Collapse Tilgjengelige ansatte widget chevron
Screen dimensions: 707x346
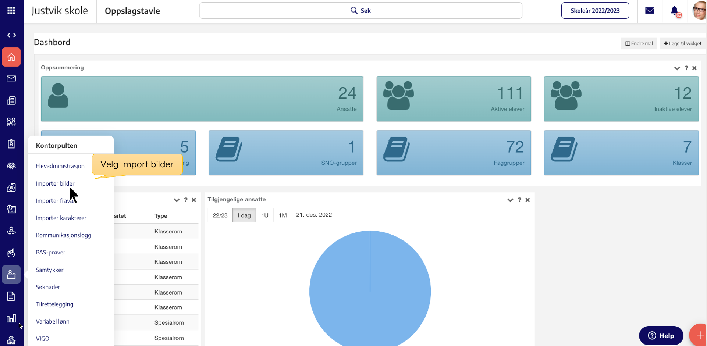click(x=510, y=200)
